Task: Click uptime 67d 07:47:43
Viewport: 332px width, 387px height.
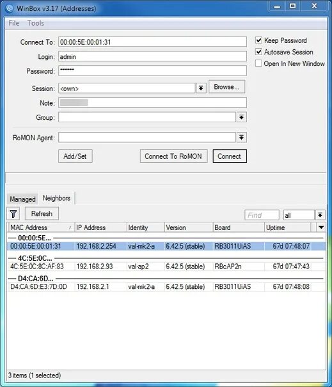Action: pyautogui.click(x=291, y=267)
